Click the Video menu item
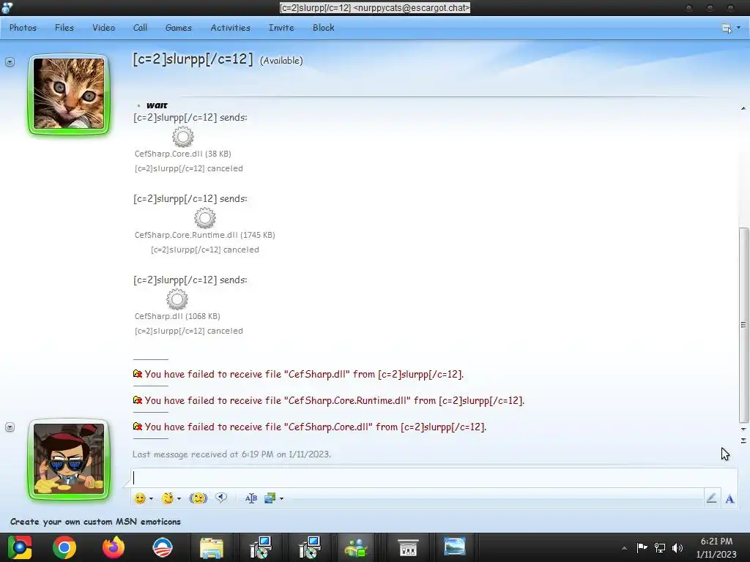 [x=104, y=28]
